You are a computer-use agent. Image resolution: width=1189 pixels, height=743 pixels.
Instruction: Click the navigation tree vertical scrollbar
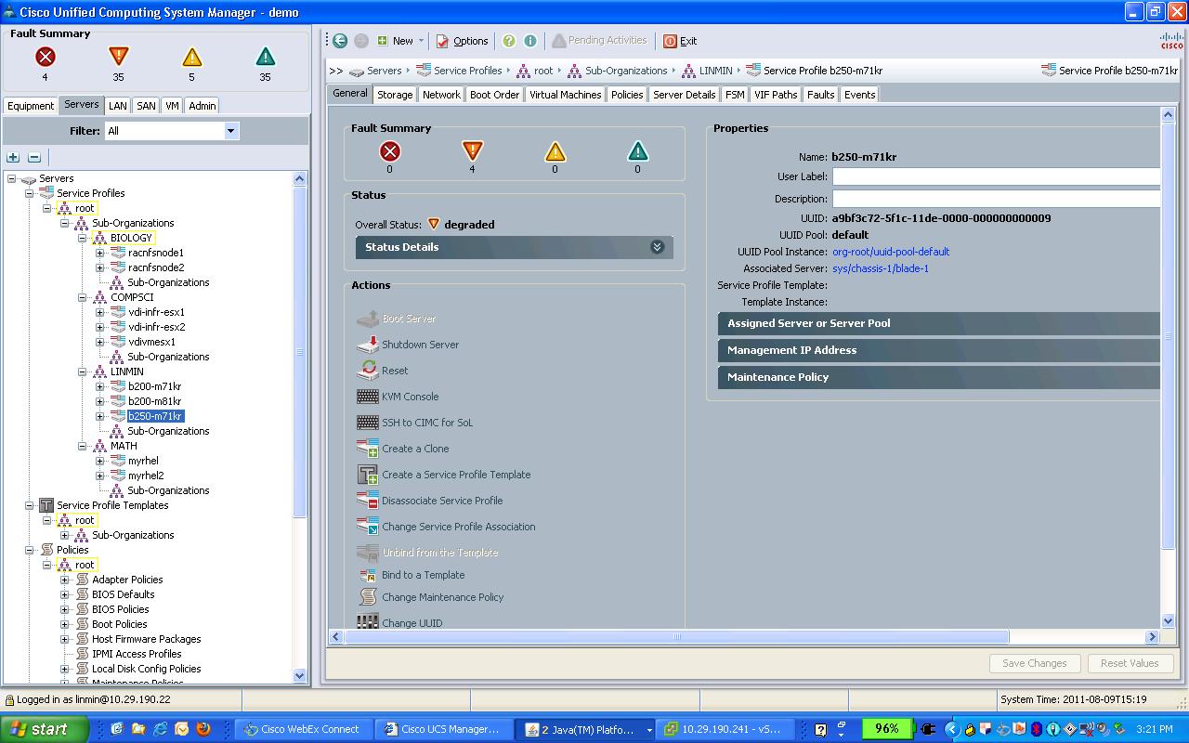tap(300, 353)
